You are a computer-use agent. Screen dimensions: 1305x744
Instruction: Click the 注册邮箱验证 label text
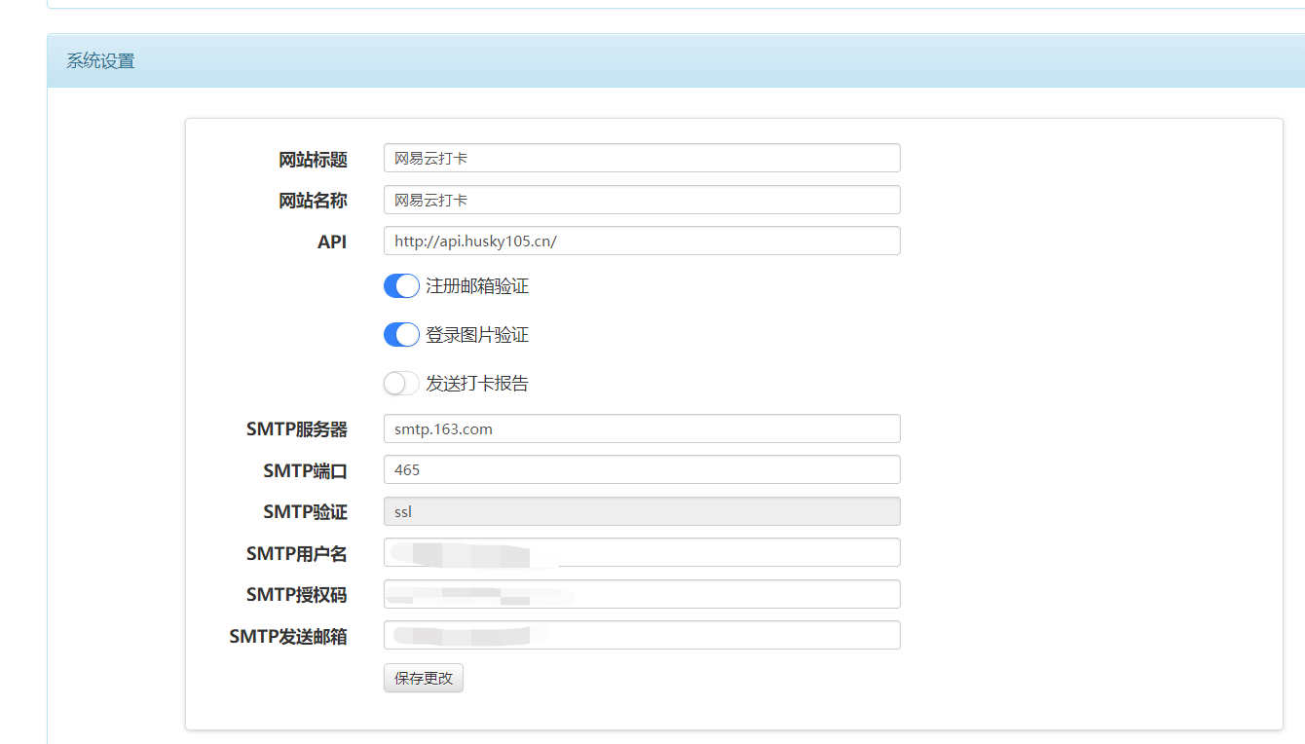[x=477, y=286]
